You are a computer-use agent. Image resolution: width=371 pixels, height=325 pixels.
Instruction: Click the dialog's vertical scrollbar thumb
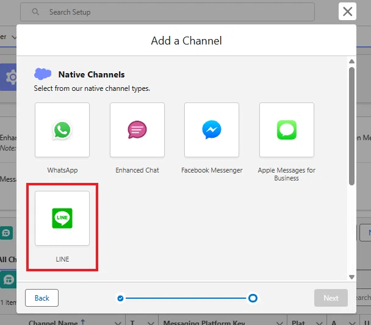(352, 126)
